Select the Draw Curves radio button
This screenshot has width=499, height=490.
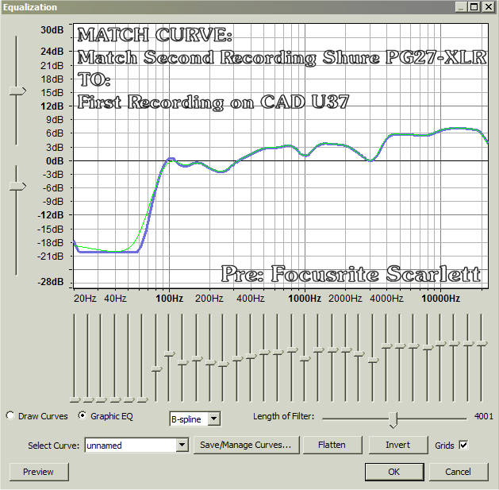[10, 415]
